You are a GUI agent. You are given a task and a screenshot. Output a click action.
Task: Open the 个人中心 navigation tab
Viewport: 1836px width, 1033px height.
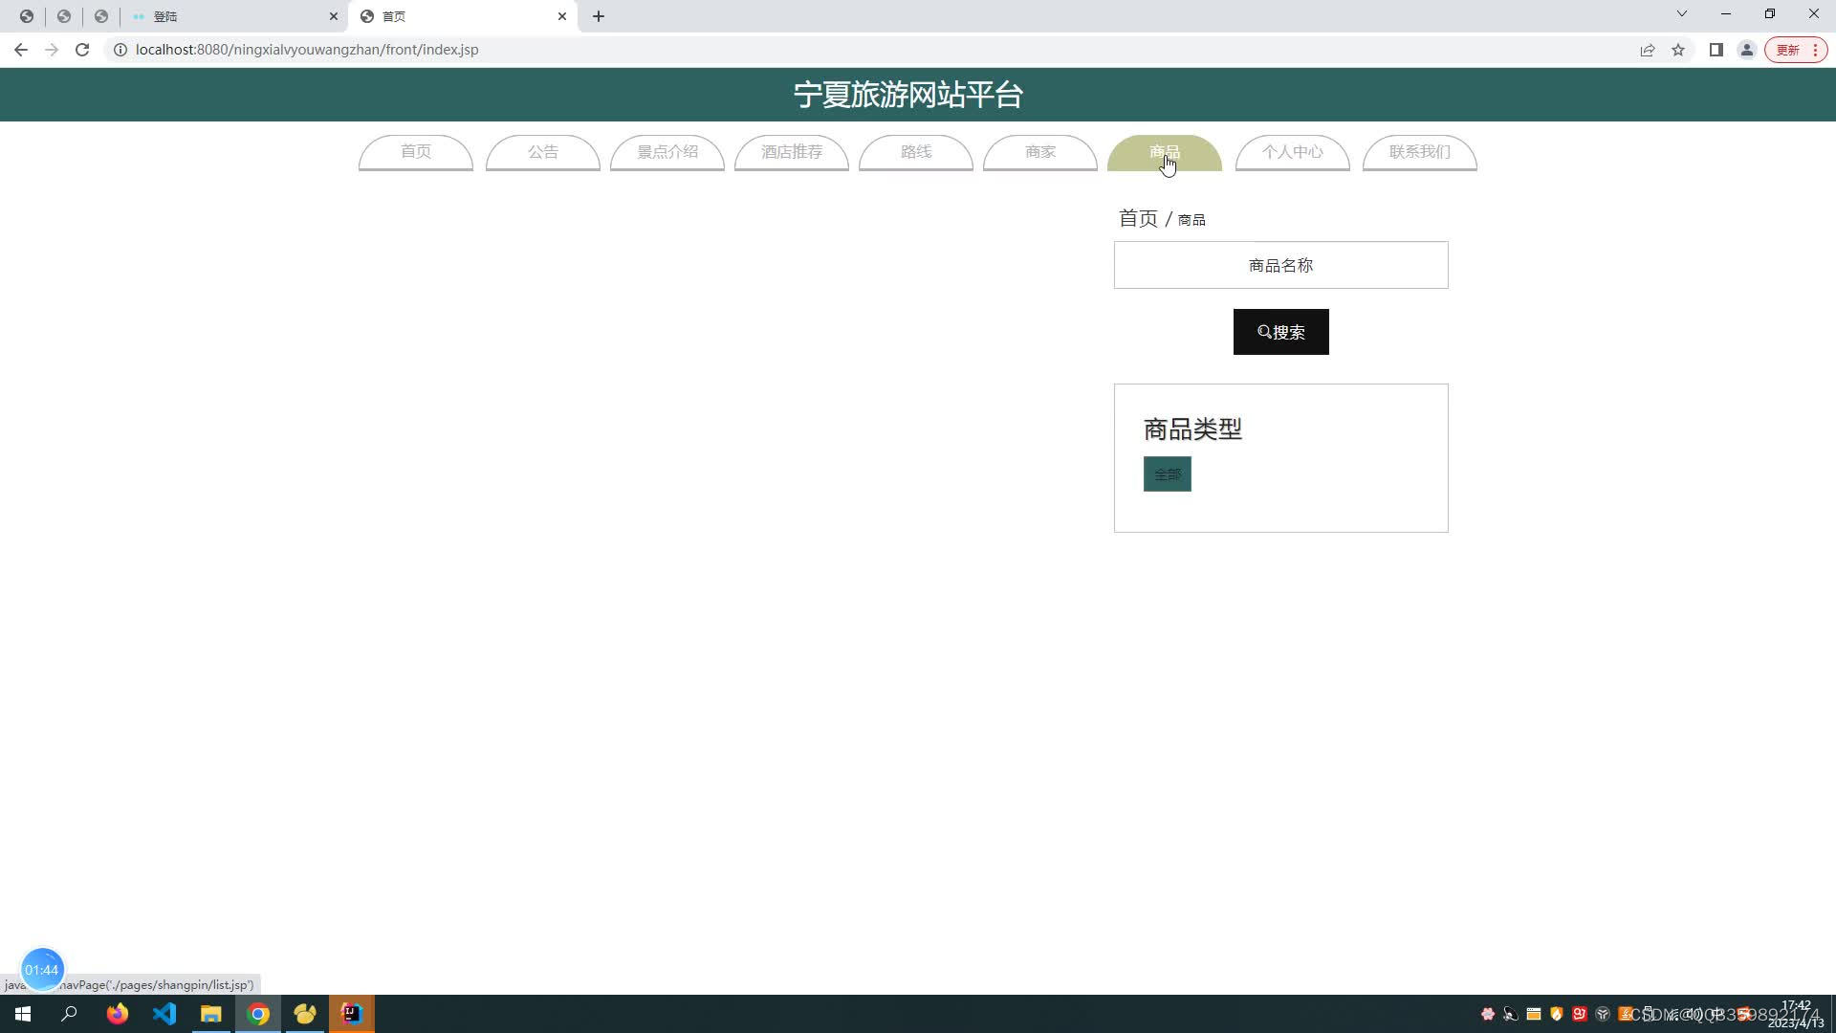click(1292, 152)
